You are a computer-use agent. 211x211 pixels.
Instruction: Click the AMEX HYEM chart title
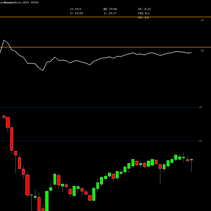click(x=30, y=3)
